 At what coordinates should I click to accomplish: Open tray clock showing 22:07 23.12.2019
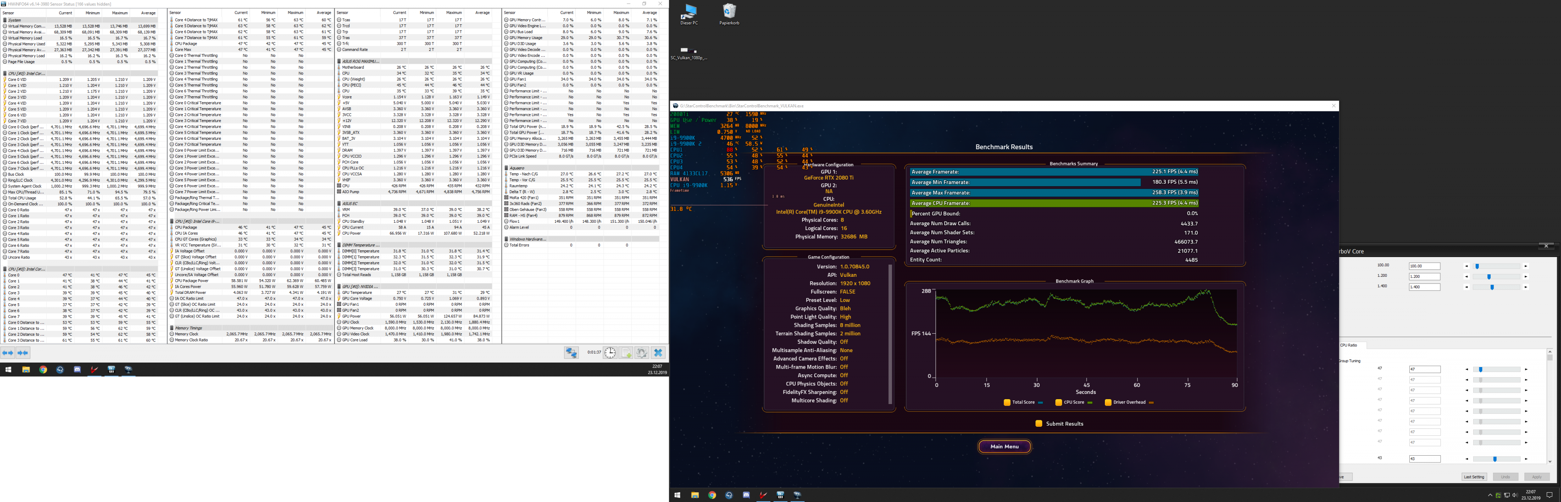click(1531, 495)
